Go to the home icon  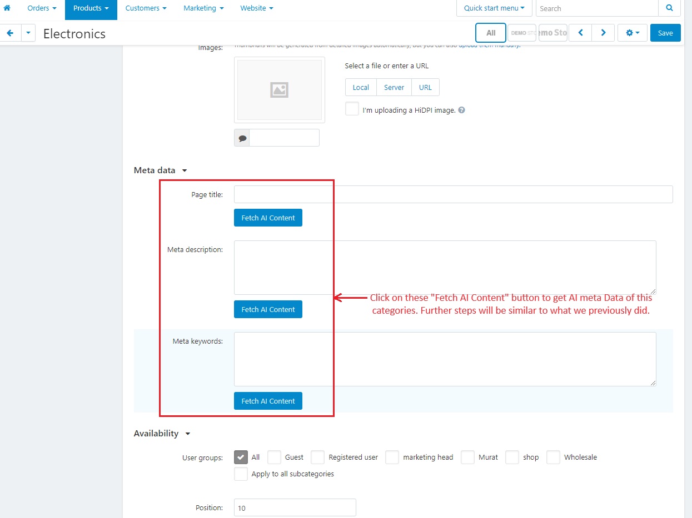click(x=7, y=8)
